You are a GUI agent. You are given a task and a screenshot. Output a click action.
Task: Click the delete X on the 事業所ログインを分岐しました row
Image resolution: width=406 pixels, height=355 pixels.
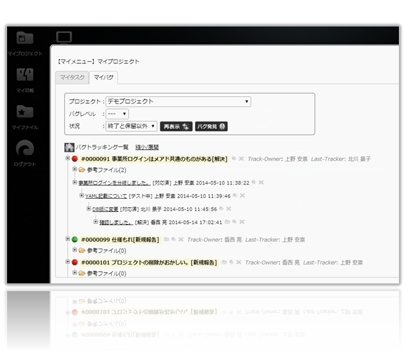(261, 182)
